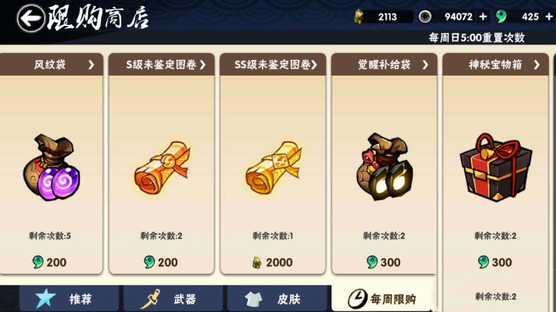556x312 pixels.
Task: Add silver coins with plus icon
Action: click(483, 17)
